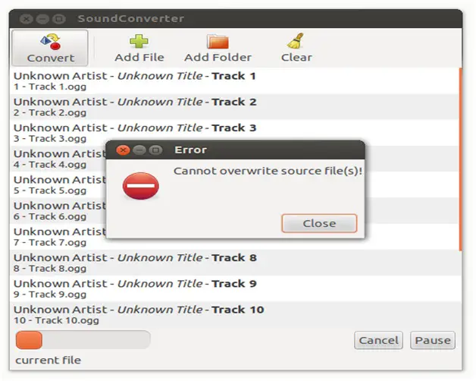Viewport: 476px width, 381px height.
Task: Click the Close button in Error dialog
Action: [319, 223]
